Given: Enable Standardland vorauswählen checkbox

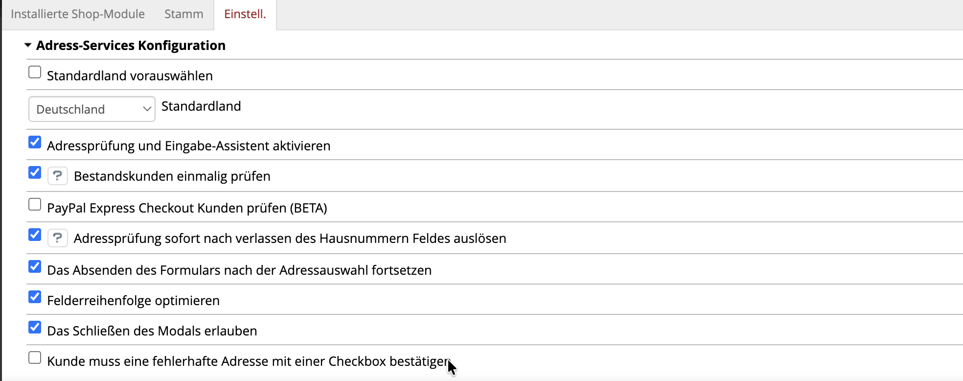Looking at the screenshot, I should (35, 72).
